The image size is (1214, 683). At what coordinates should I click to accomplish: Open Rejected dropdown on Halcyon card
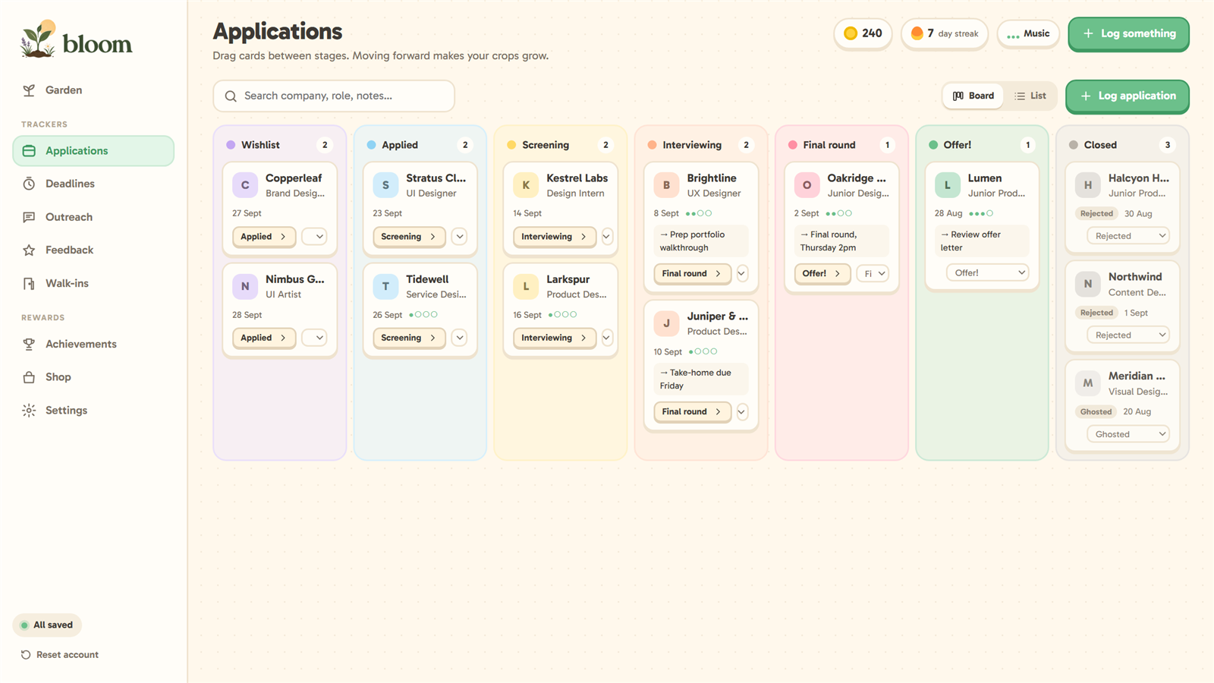pos(1128,236)
